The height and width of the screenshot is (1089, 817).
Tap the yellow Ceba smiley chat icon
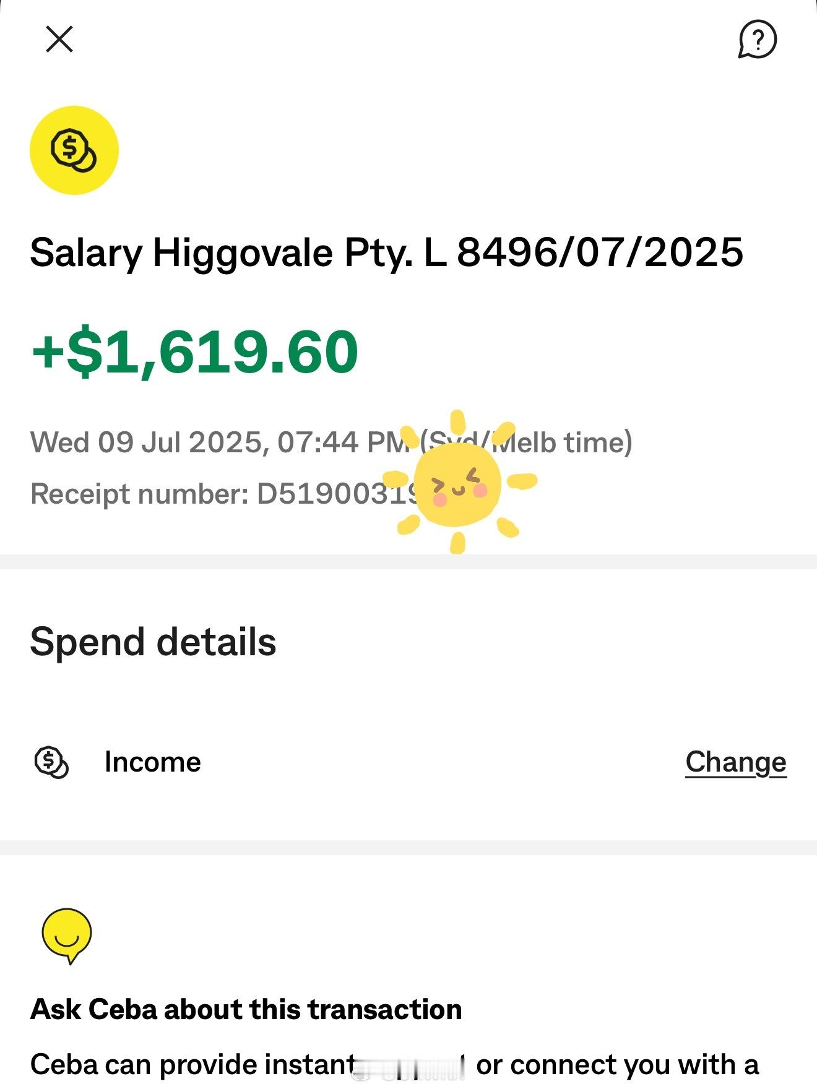[67, 936]
